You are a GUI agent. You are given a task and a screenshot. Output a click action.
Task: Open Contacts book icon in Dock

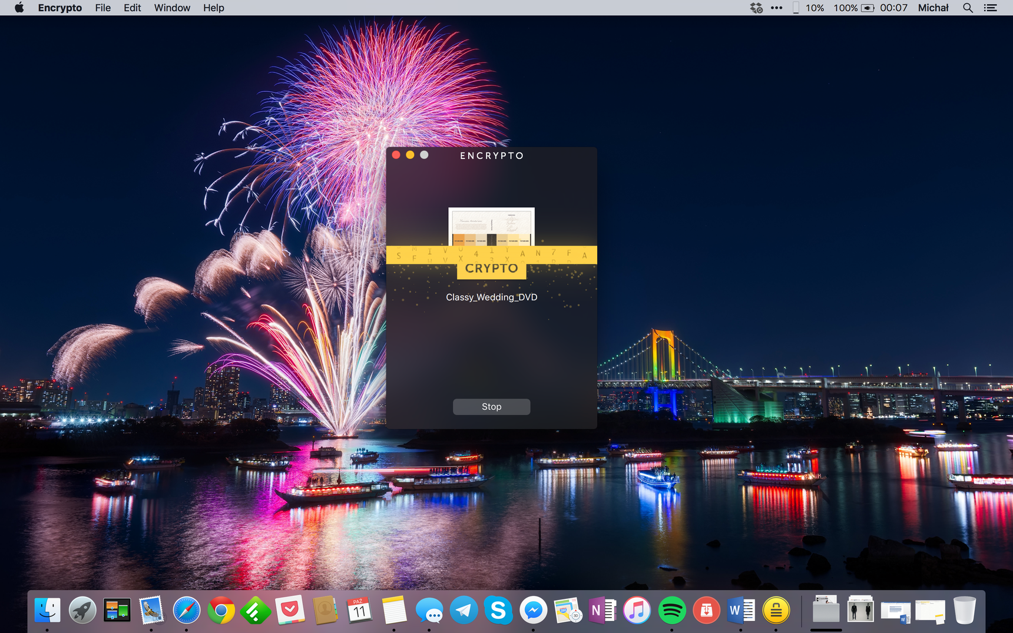point(325,610)
